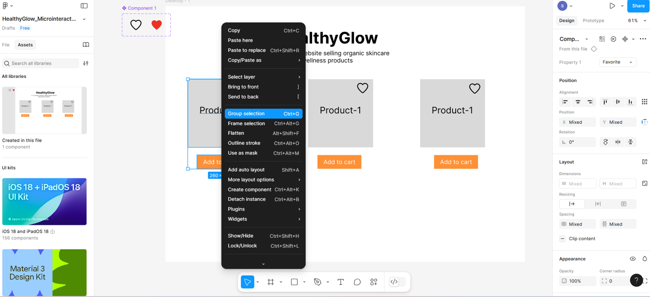Click the Opacity 100% field

coord(577,281)
